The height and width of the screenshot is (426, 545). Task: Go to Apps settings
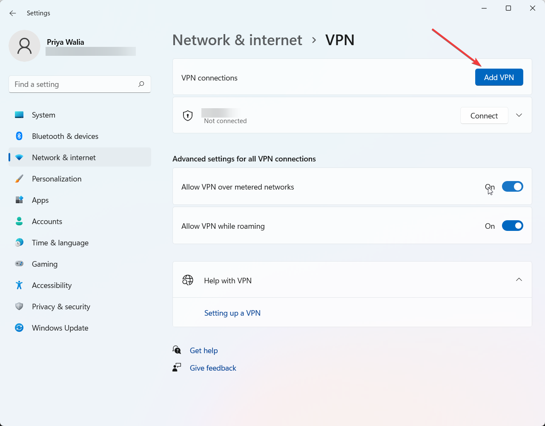[80, 200]
